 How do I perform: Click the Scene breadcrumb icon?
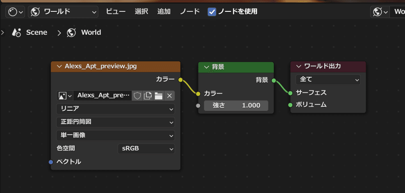16,32
